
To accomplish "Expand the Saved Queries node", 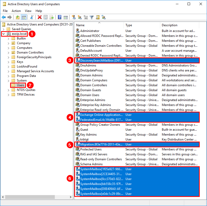I will (4, 29).
